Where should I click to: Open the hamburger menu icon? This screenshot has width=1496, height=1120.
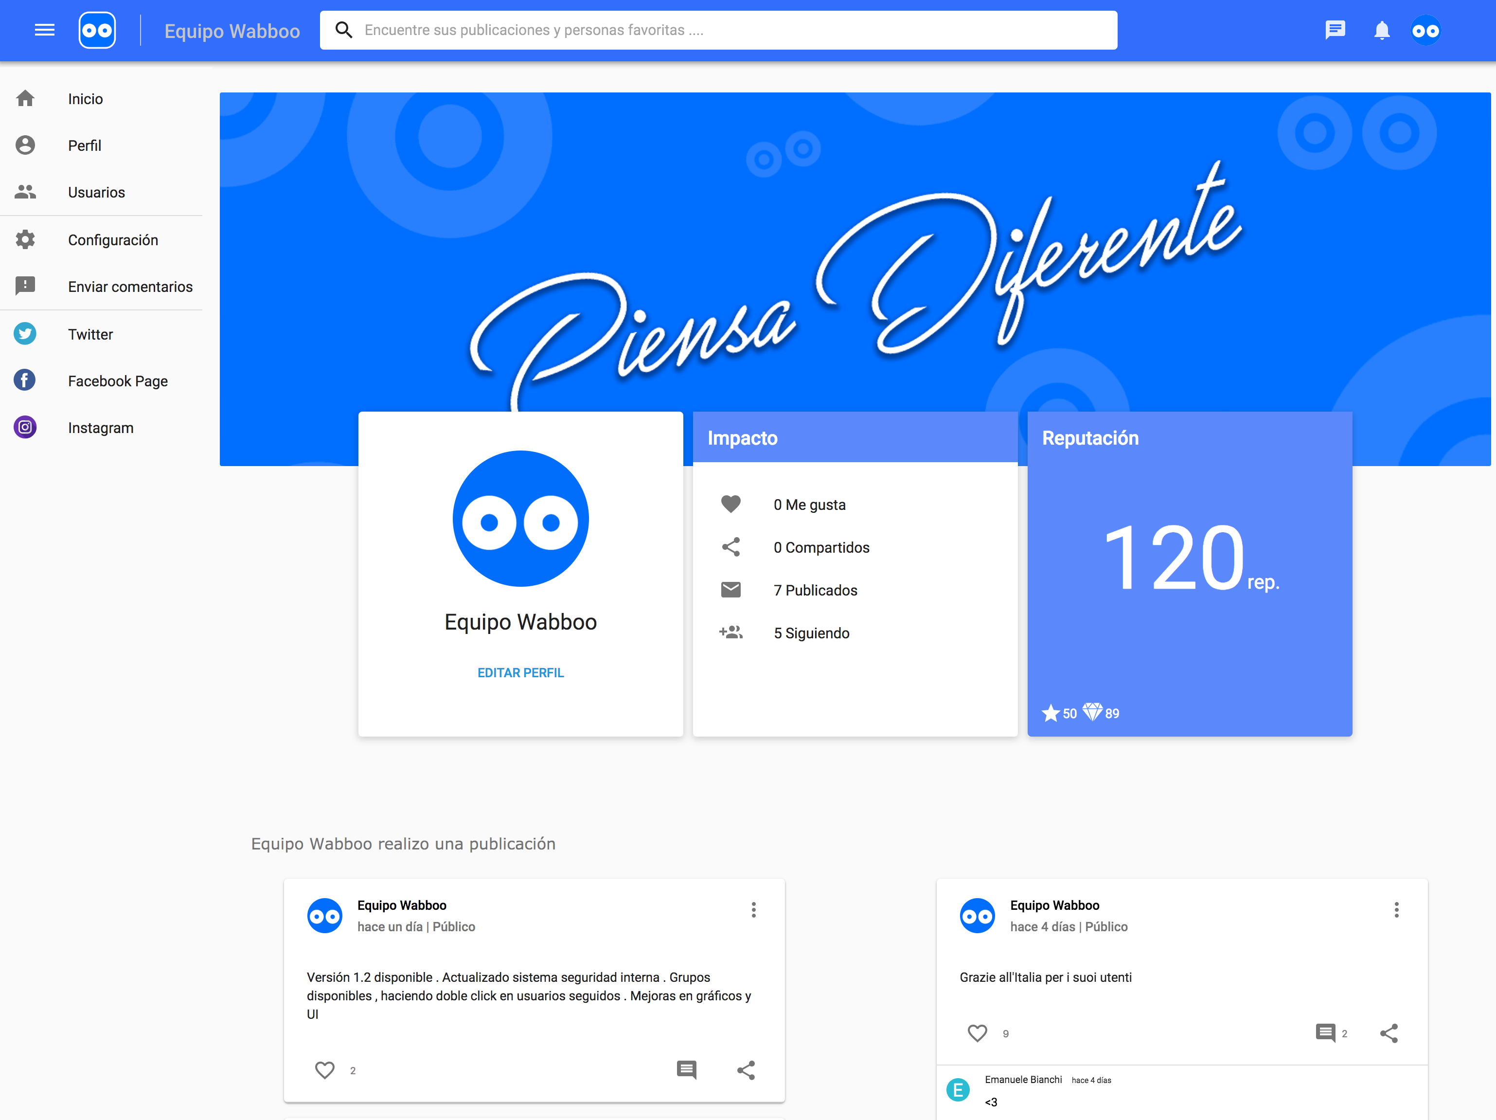[45, 30]
